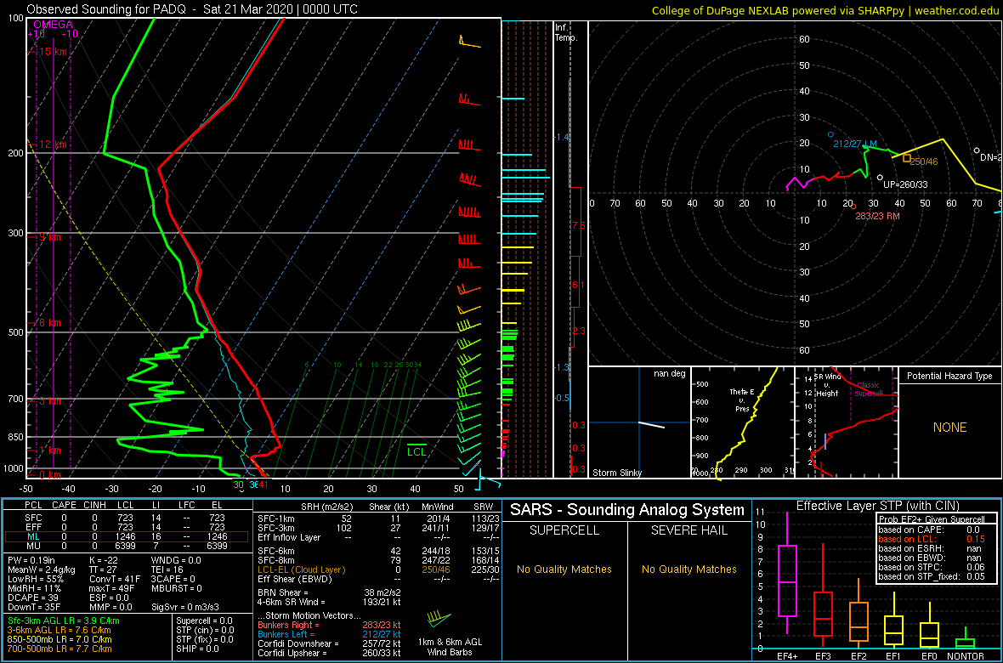The height and width of the screenshot is (663, 1003).
Task: Click the 'Sfc-3km AGL LR = 3.9 C/km' line
Action: tap(64, 620)
